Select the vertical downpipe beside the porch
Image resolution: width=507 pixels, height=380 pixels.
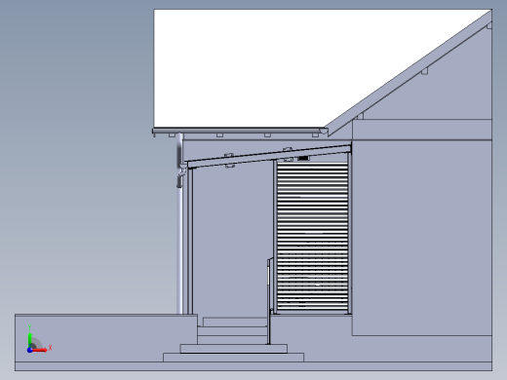click(x=179, y=224)
